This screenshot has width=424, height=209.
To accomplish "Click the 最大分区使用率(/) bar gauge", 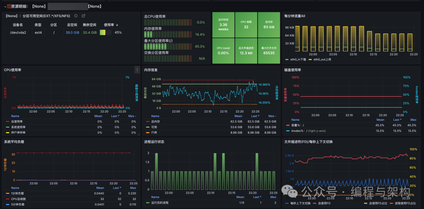I will click(x=168, y=46).
